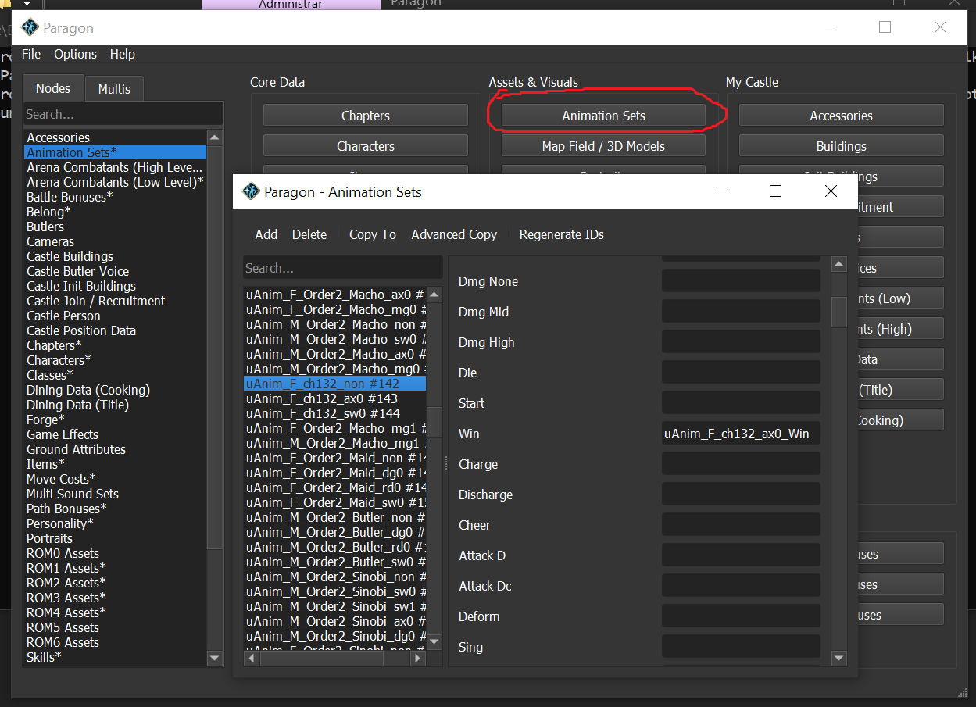Open the File menu
The width and height of the screenshot is (976, 707).
(31, 54)
